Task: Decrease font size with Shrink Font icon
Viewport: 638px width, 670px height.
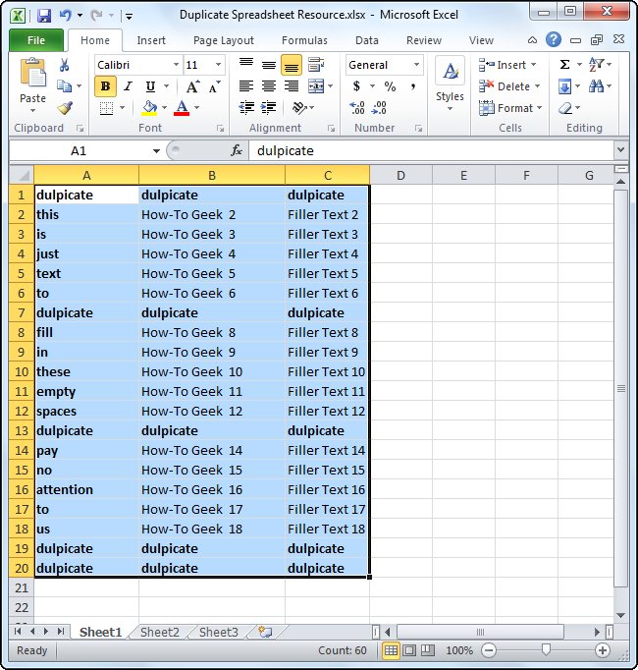Action: pos(214,86)
